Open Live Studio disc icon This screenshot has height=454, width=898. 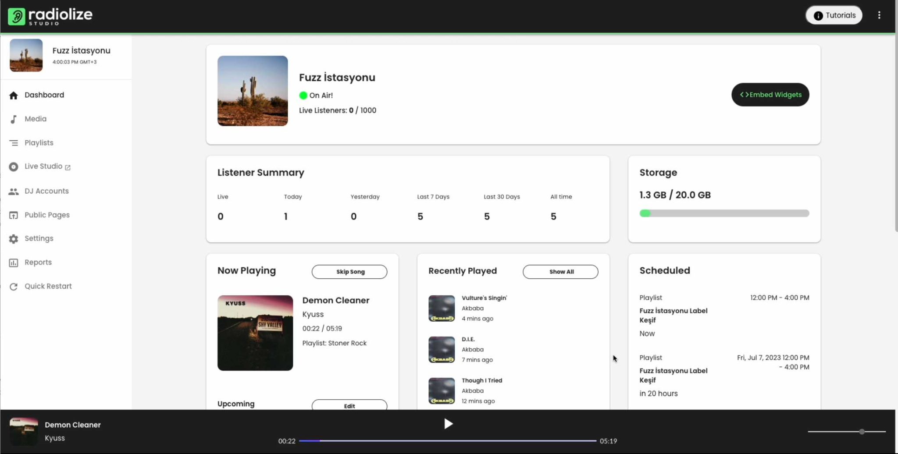(x=14, y=167)
